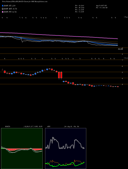This screenshot has width=128, height=169.
Task: Click the 'Pre C: 2.53' value
Action: (x=80, y=12)
